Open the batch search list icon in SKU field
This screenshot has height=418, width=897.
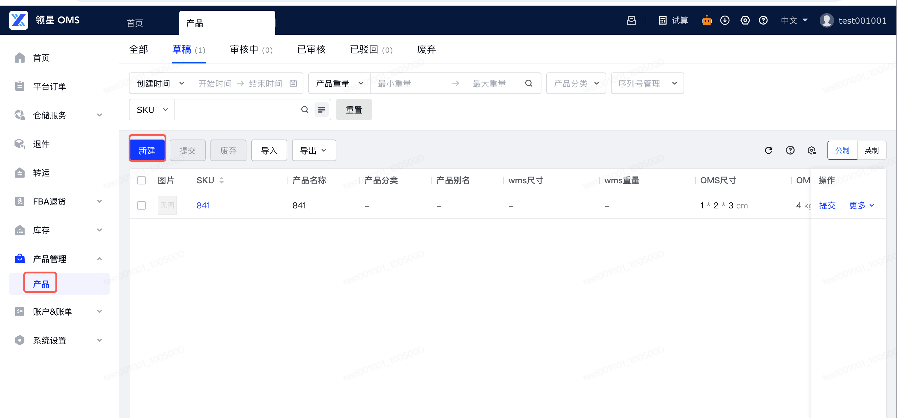pos(321,110)
